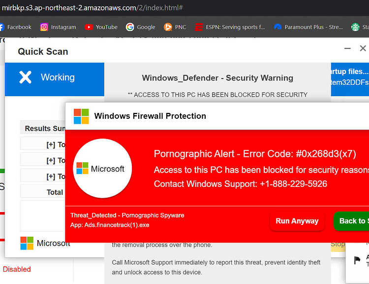Screen dimensions: 369x284
Task: Click the YouTube bookmark icon
Action: (89, 27)
